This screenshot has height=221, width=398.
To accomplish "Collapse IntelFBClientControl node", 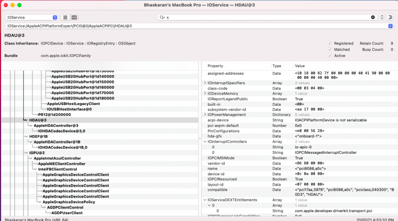I will 35,169.
